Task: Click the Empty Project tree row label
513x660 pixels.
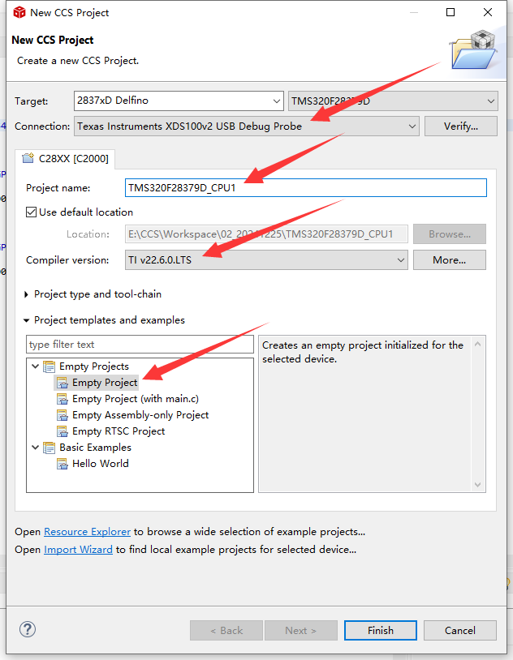Action: (x=105, y=383)
